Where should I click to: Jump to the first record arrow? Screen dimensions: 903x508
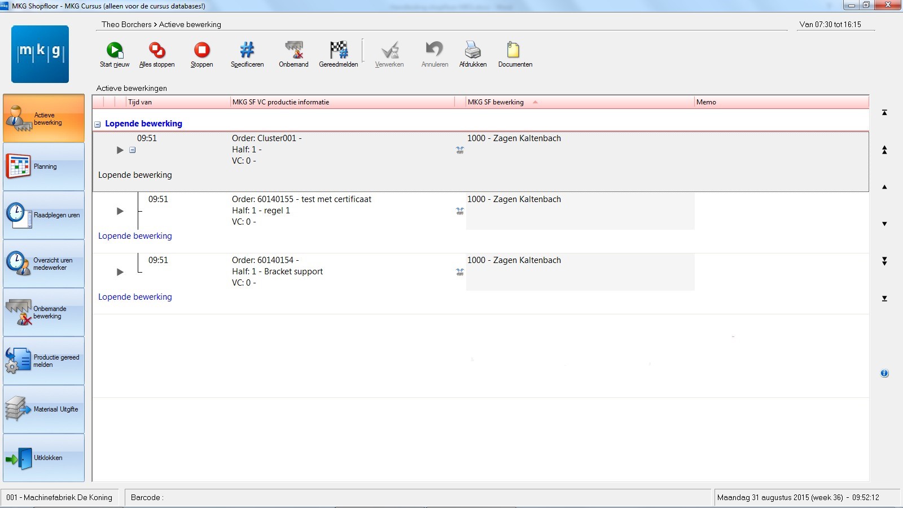[x=884, y=112]
